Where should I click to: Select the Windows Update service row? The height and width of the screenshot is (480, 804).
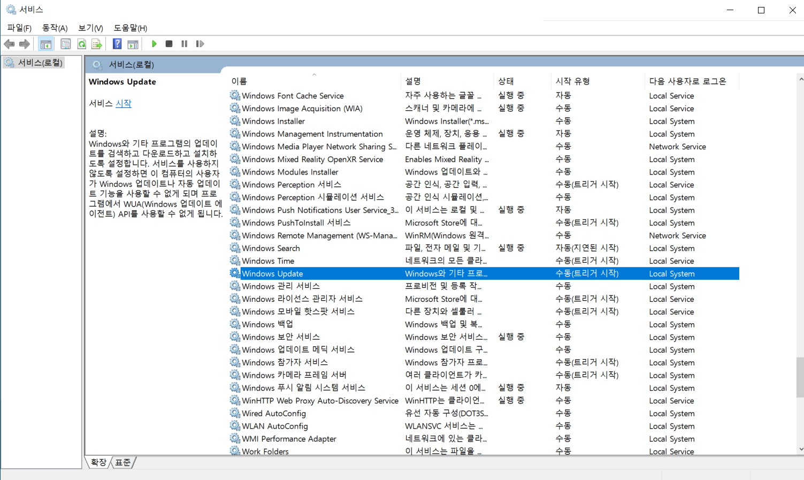[484, 273]
